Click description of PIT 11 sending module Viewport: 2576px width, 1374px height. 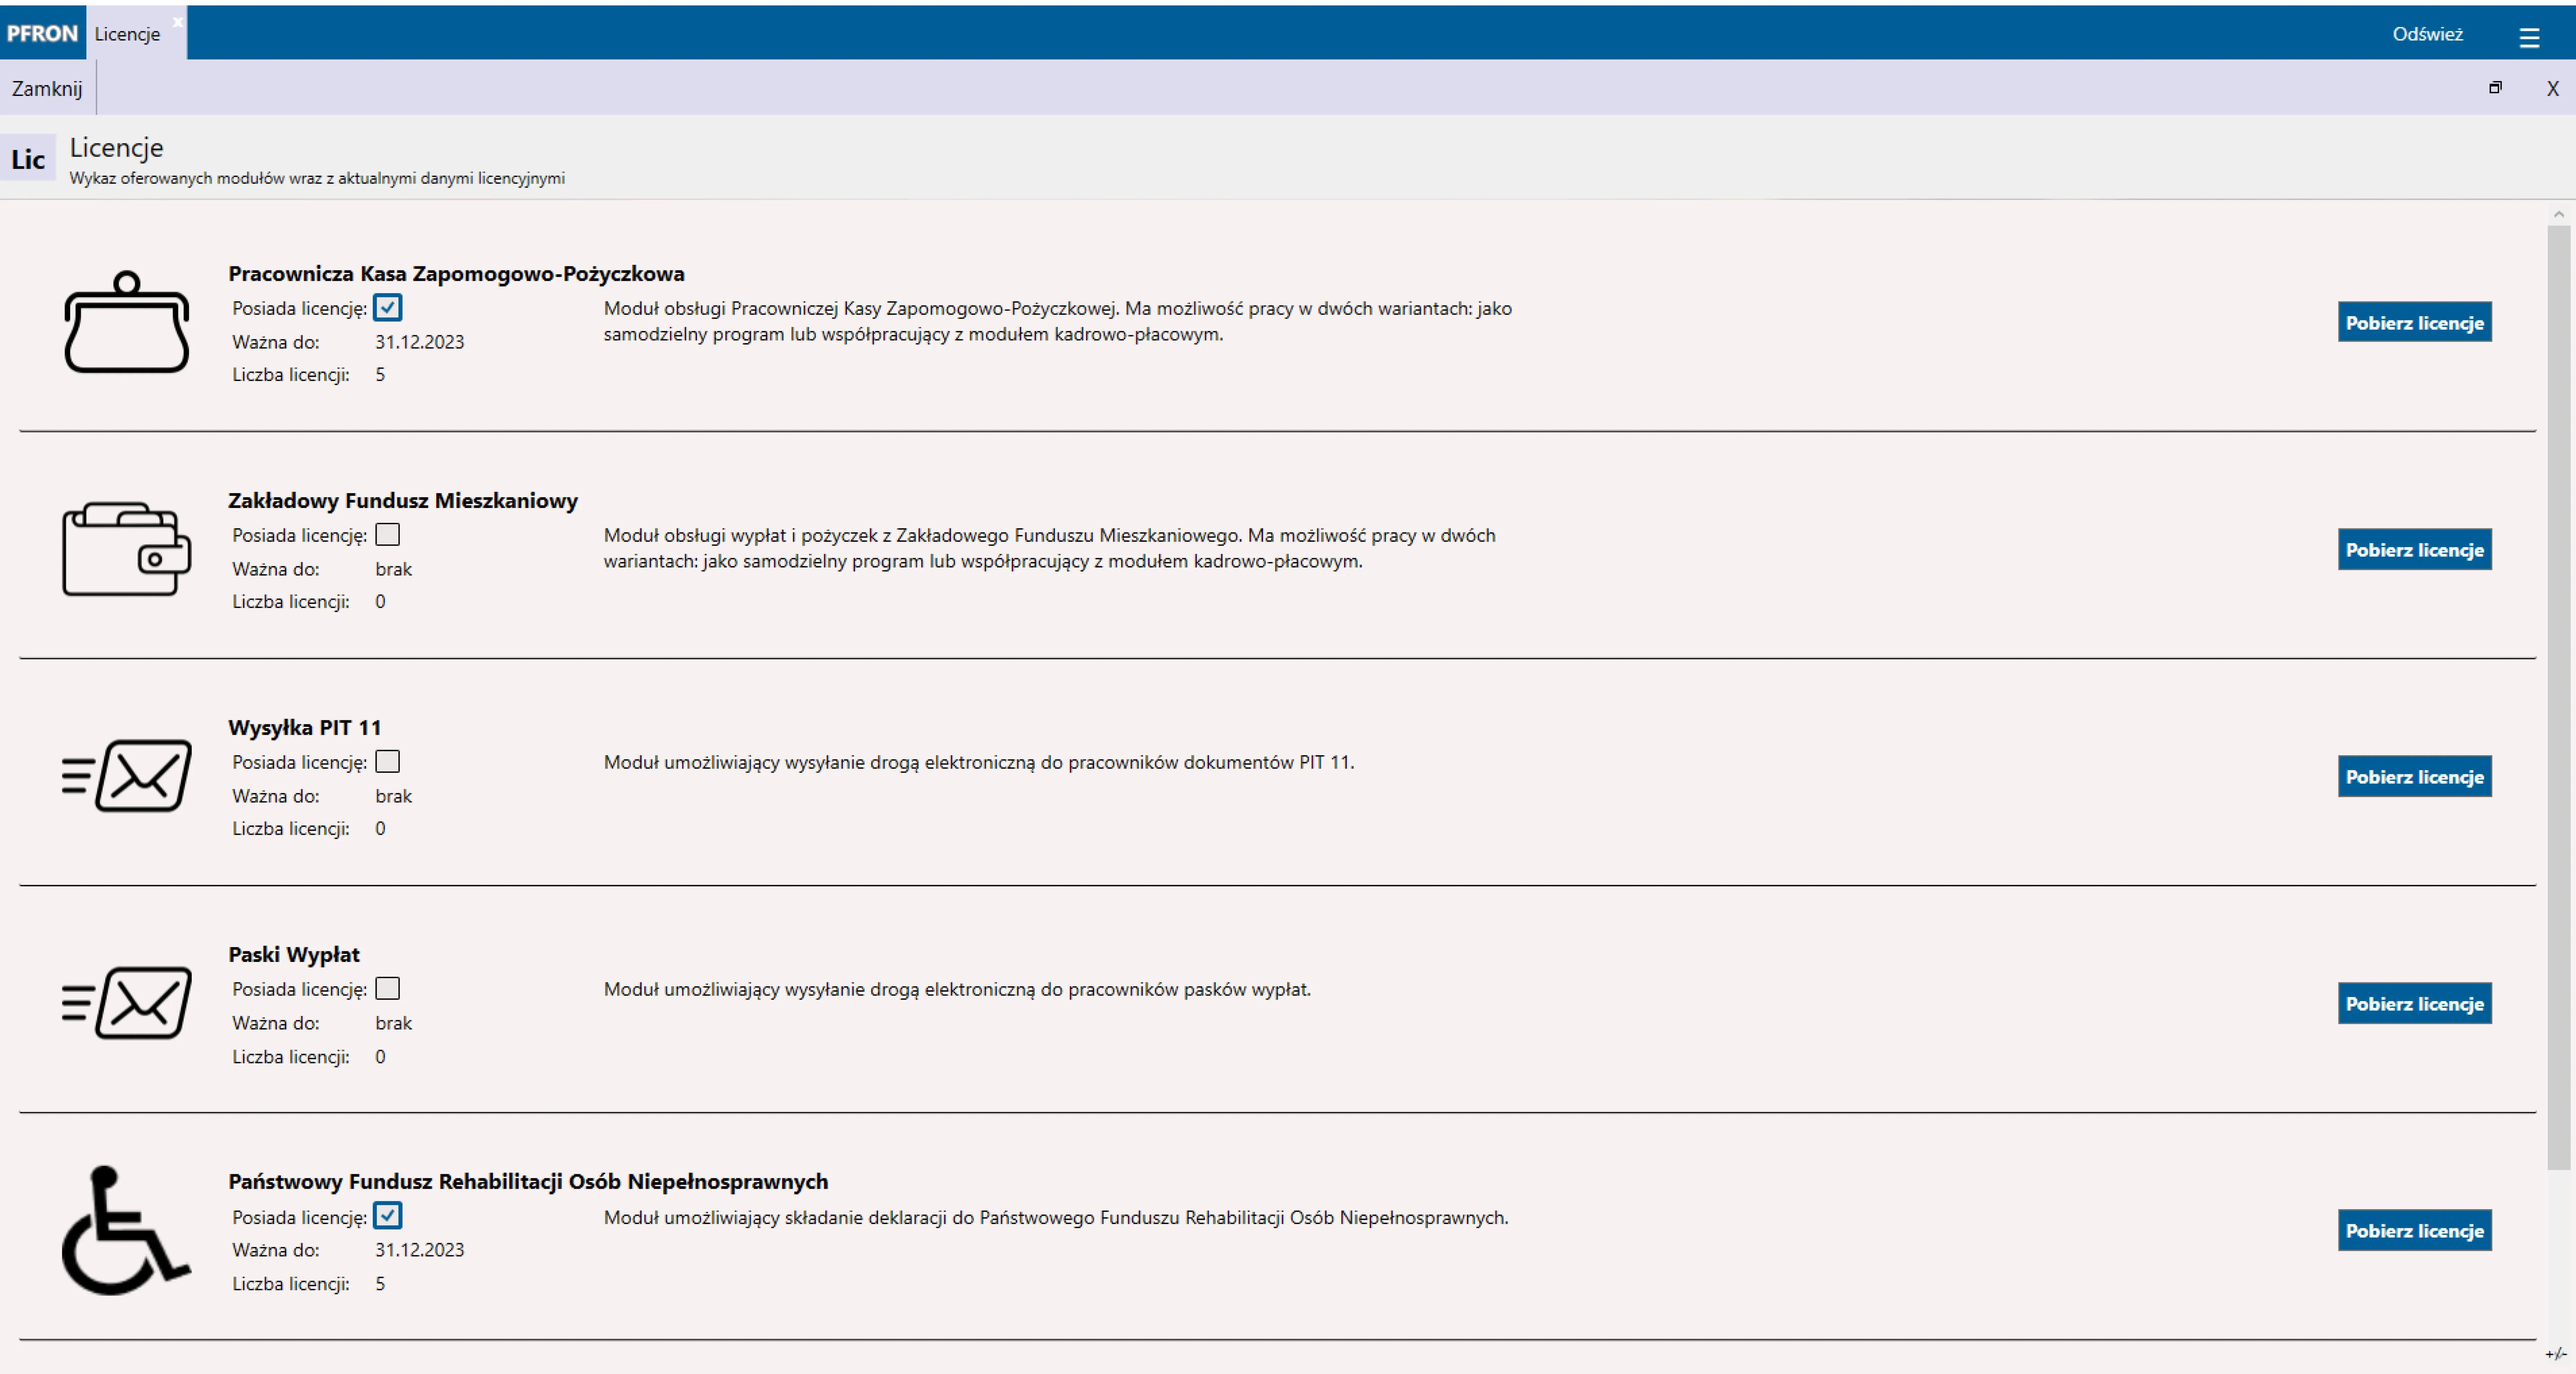(x=979, y=762)
